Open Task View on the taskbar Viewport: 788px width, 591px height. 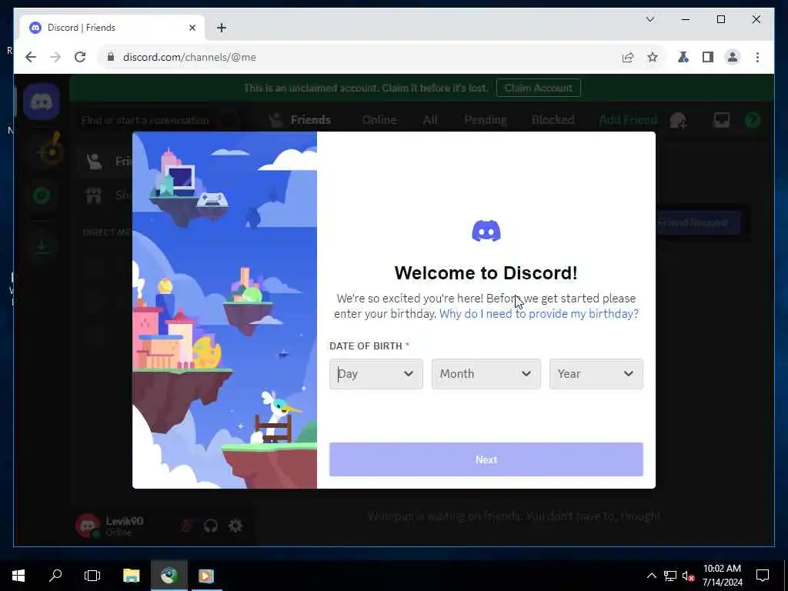tap(92, 576)
